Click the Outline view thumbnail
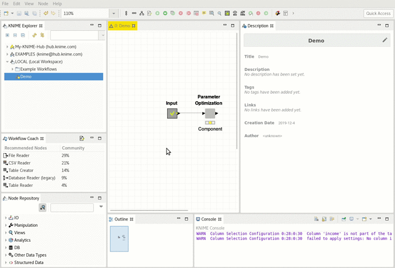The width and height of the screenshot is (395, 268). pyautogui.click(x=119, y=239)
